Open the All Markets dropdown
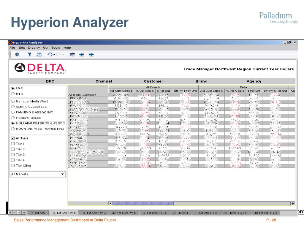This screenshot has height=228, width=304. (x=38, y=174)
